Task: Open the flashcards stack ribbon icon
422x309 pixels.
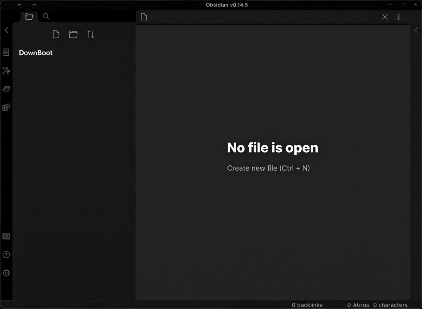Action: click(x=6, y=89)
